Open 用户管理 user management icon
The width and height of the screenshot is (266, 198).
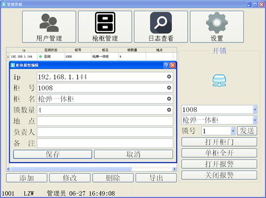click(x=49, y=27)
